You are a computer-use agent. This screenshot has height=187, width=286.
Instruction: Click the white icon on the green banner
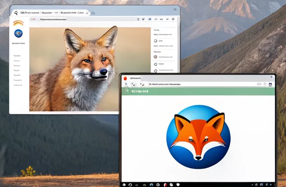pos(127,91)
